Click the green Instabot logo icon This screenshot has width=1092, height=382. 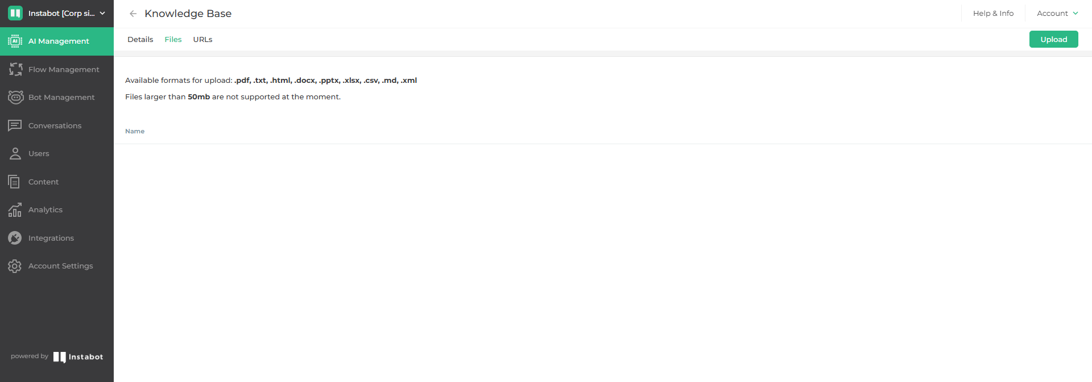pyautogui.click(x=15, y=13)
